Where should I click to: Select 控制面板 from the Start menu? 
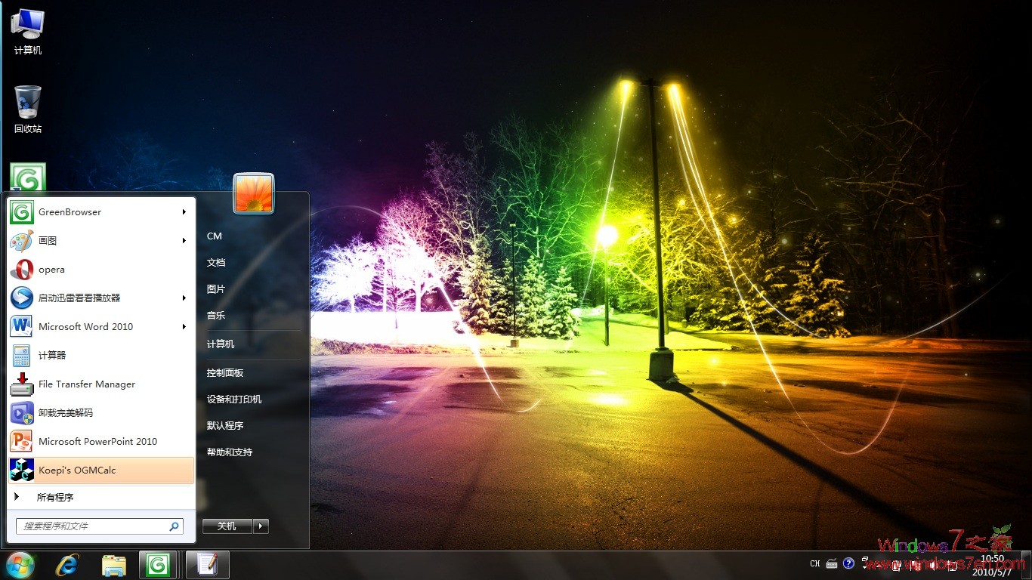pos(224,372)
